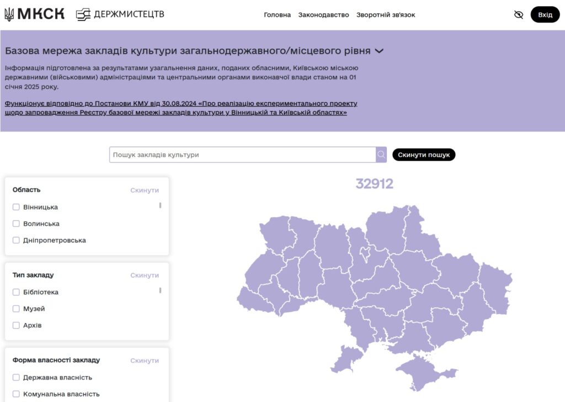Click the magnifier search icon
Viewport: 565px width, 402px height.
[381, 155]
